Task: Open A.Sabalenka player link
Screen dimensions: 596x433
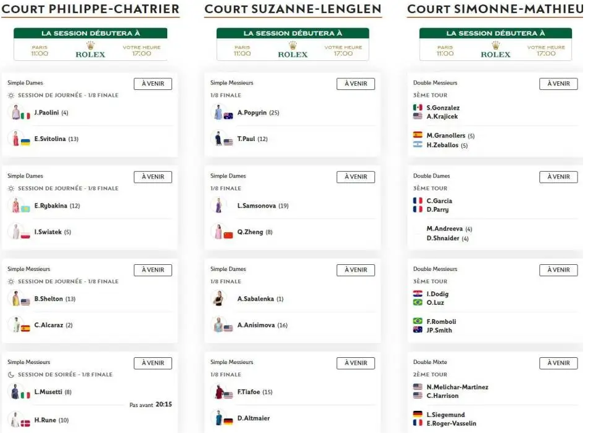Action: pos(255,299)
